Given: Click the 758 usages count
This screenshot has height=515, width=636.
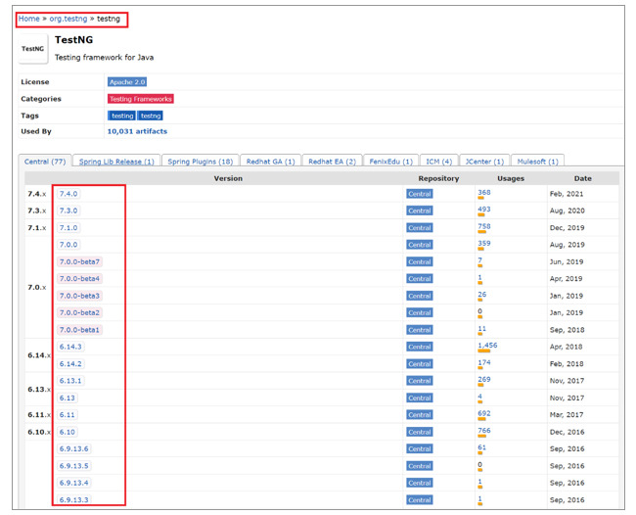Looking at the screenshot, I should point(484,226).
